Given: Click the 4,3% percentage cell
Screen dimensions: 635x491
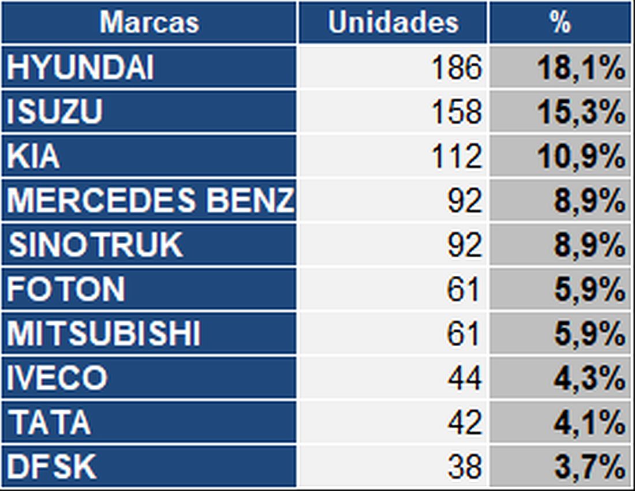Looking at the screenshot, I should 589,378.
